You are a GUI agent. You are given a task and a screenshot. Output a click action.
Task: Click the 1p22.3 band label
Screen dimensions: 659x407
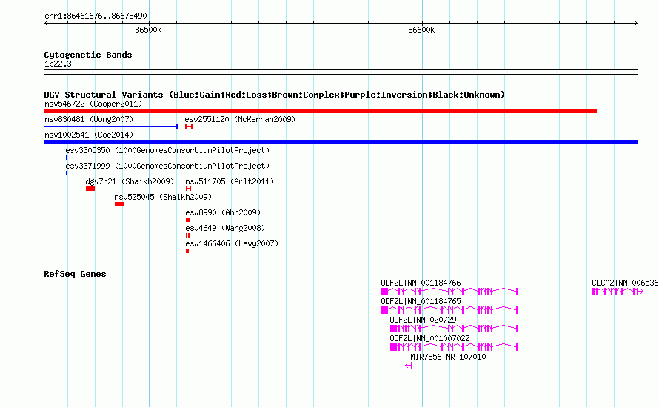[x=58, y=64]
